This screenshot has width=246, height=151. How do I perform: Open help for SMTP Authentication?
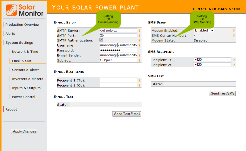[140, 40]
